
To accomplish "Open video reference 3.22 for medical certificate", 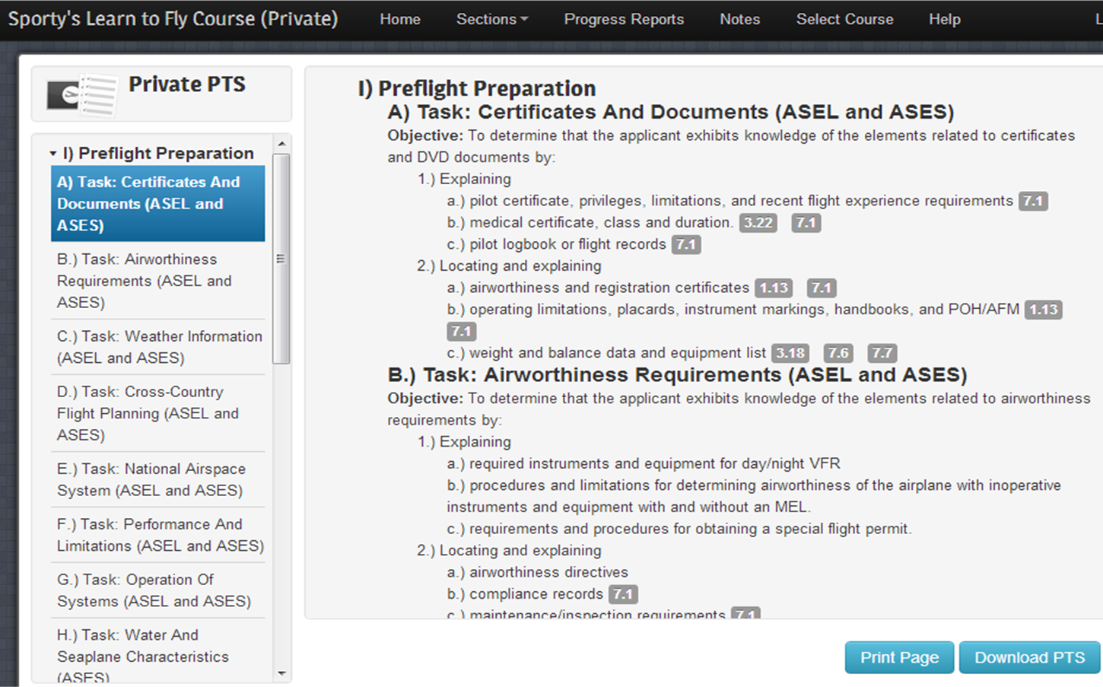I will [x=758, y=222].
